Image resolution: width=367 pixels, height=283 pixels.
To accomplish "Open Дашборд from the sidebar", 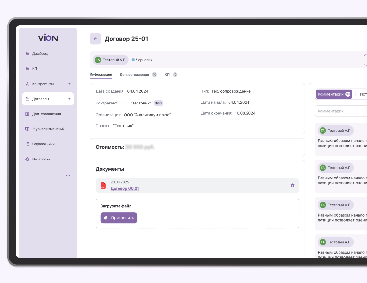I will pos(40,54).
